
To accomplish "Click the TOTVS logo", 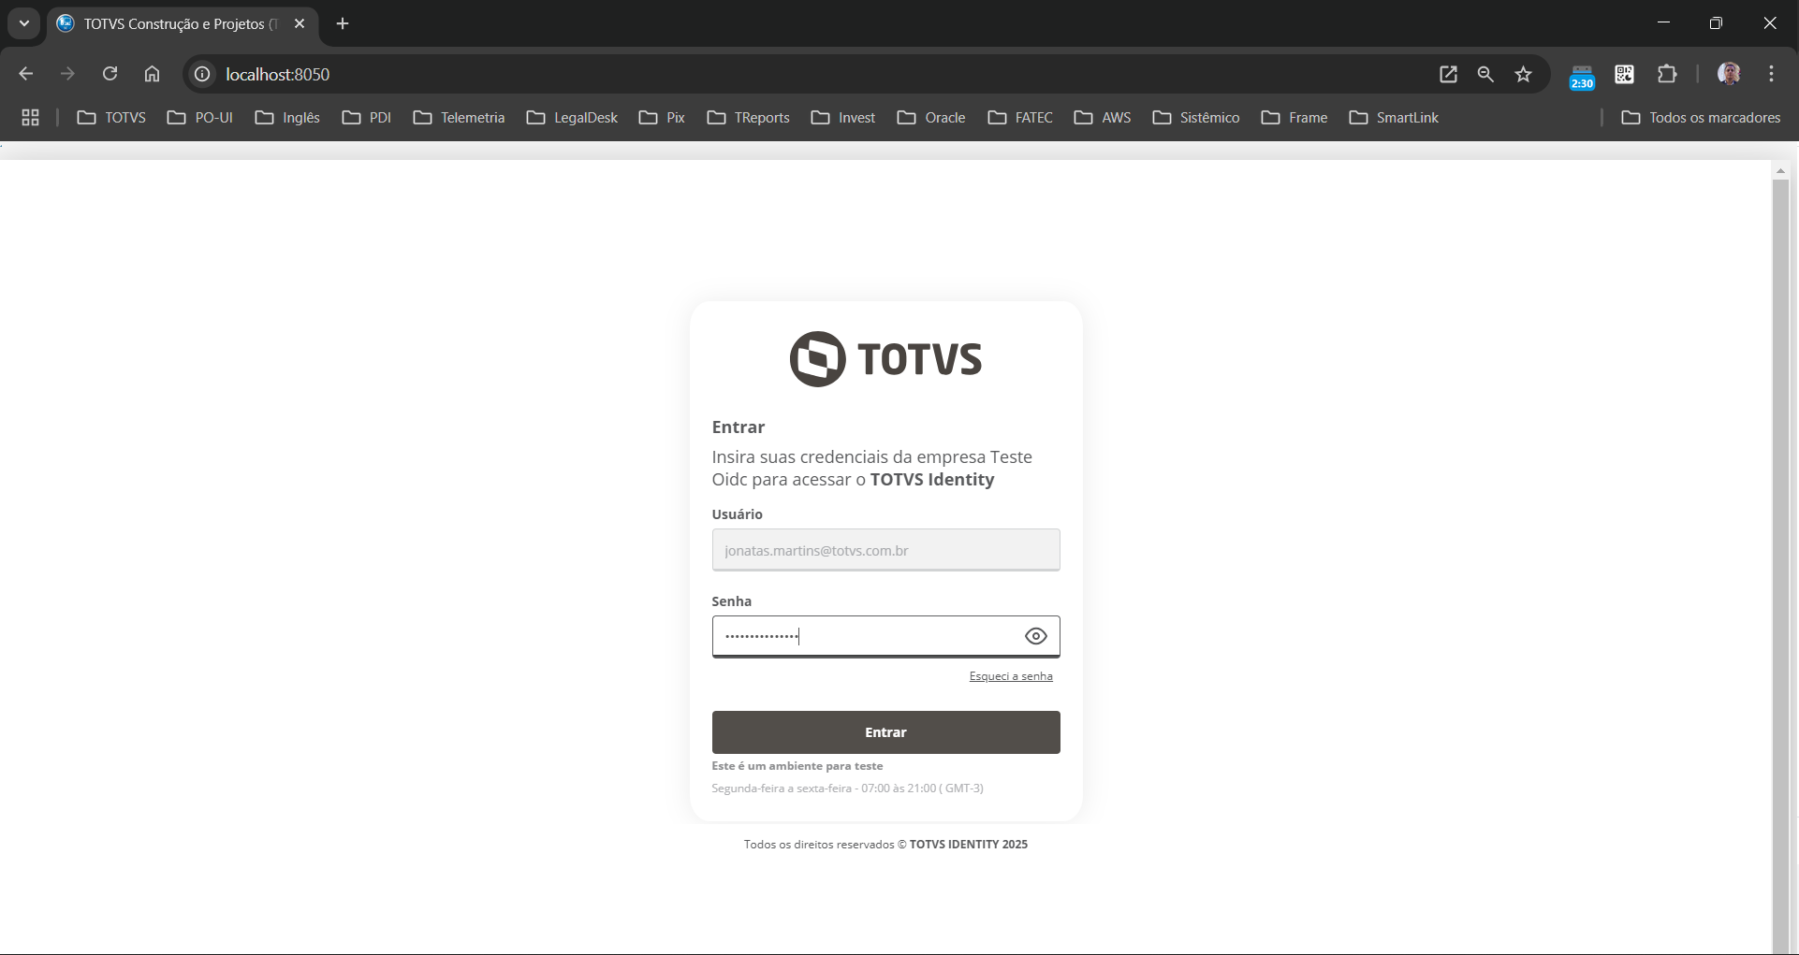I will point(885,358).
